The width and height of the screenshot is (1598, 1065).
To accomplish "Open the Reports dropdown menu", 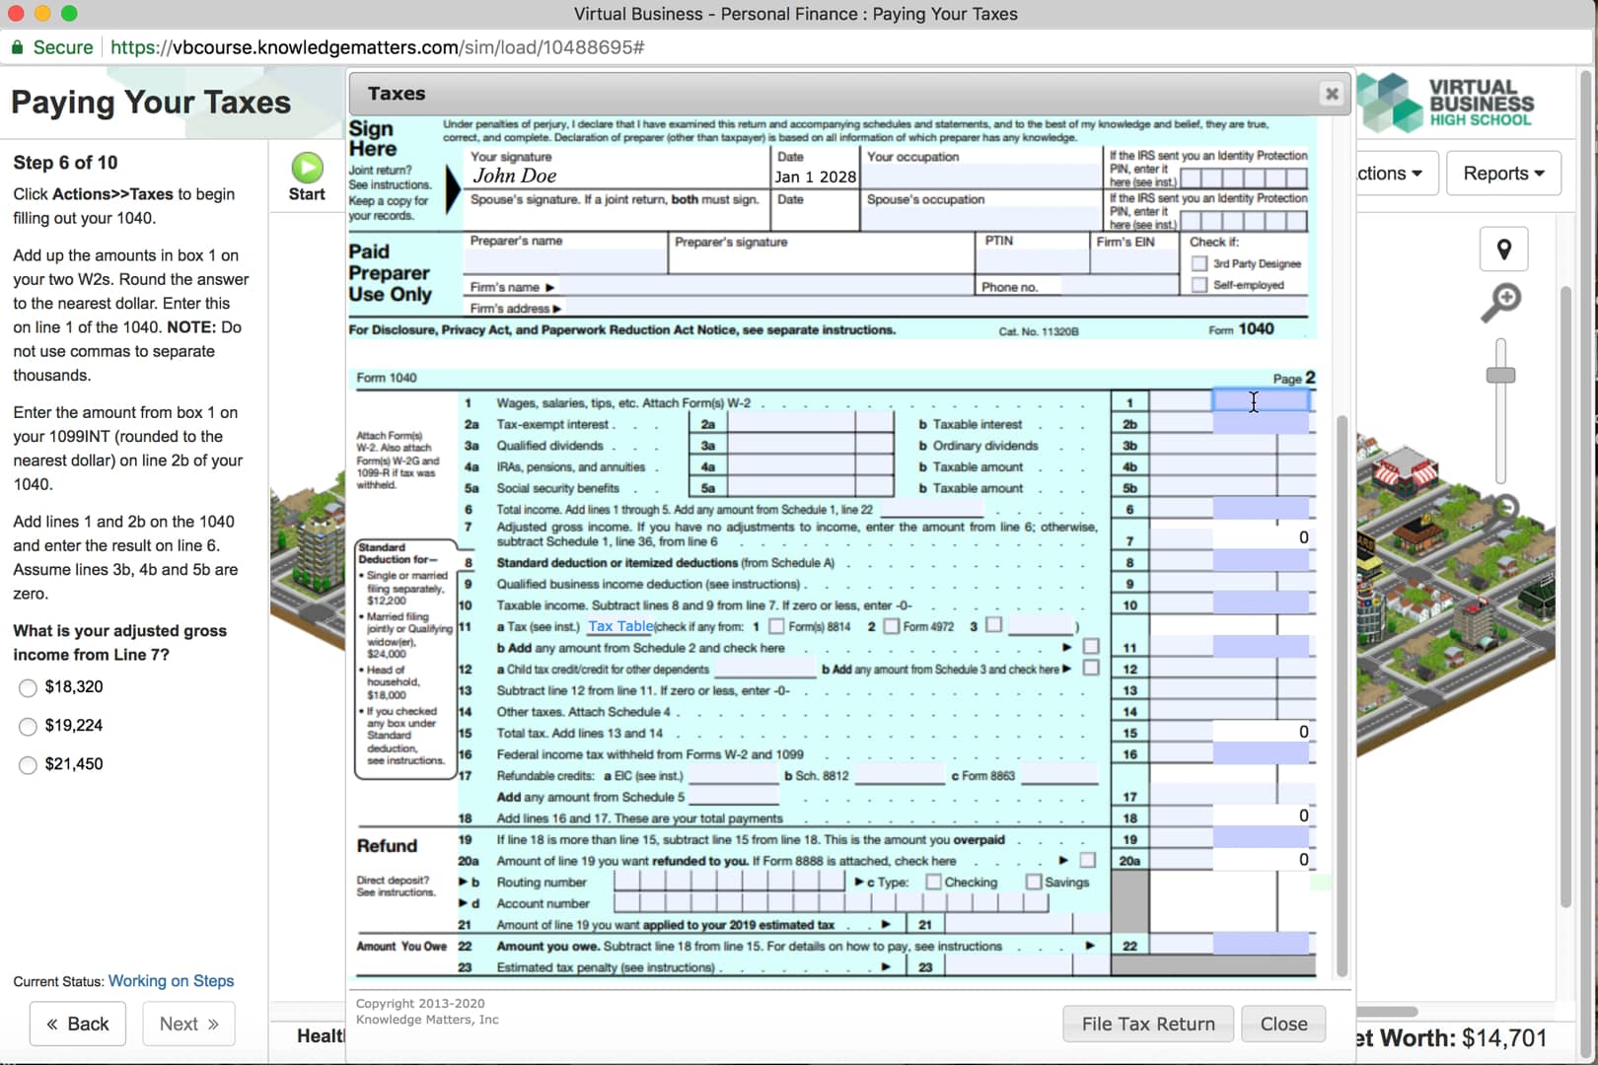I will (1503, 174).
